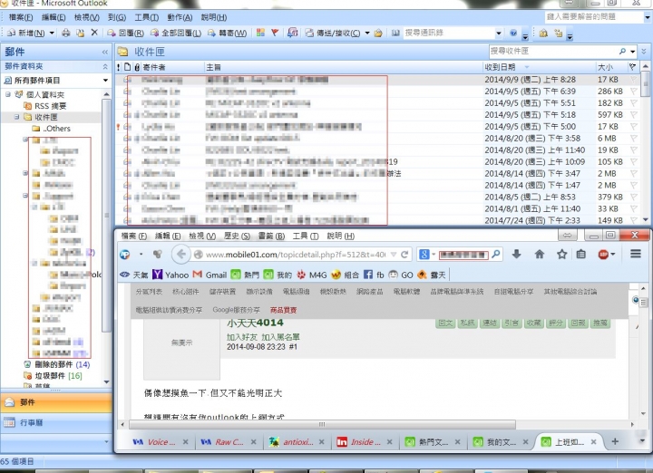The image size is (653, 473).
Task: Open 檔案(F) menu in Outlook
Action: click(21, 17)
